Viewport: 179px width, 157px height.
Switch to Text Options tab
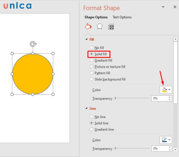pyautogui.click(x=122, y=17)
